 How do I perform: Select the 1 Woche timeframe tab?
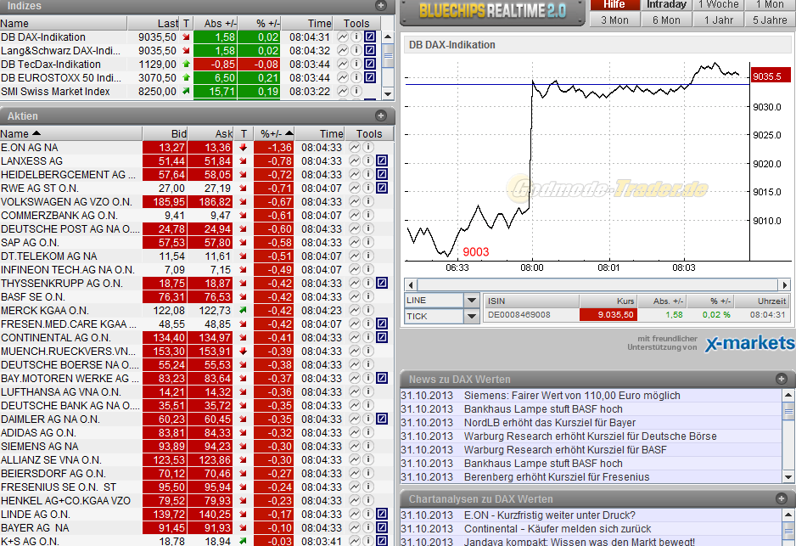[718, 5]
